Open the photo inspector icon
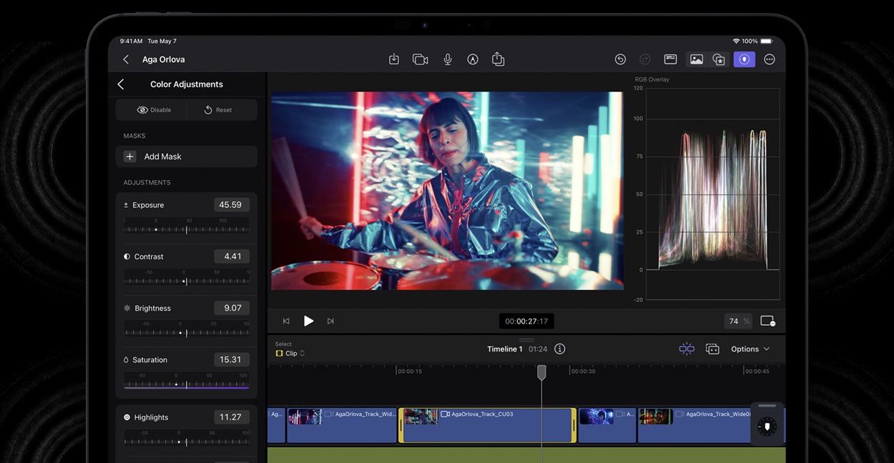 point(696,59)
